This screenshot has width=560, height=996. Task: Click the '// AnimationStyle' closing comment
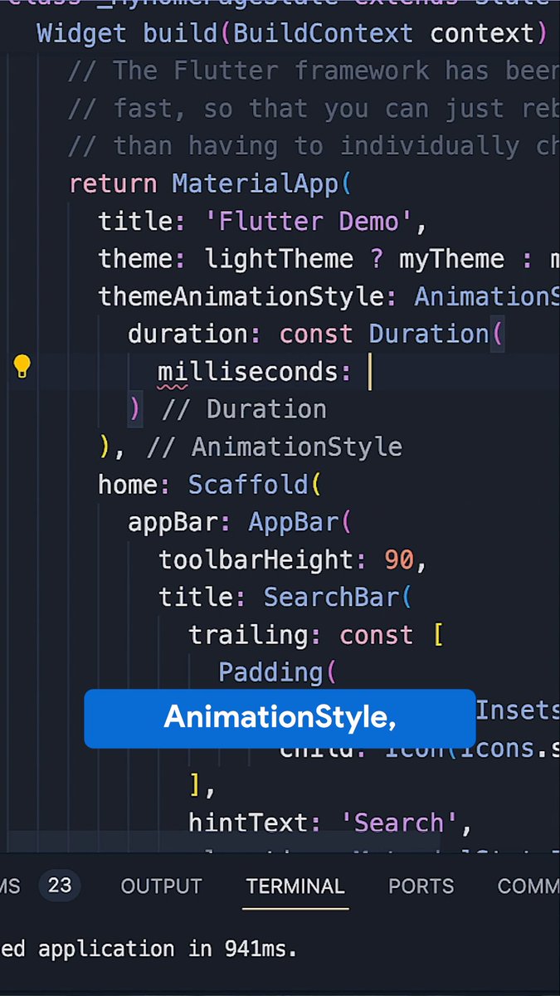(274, 447)
